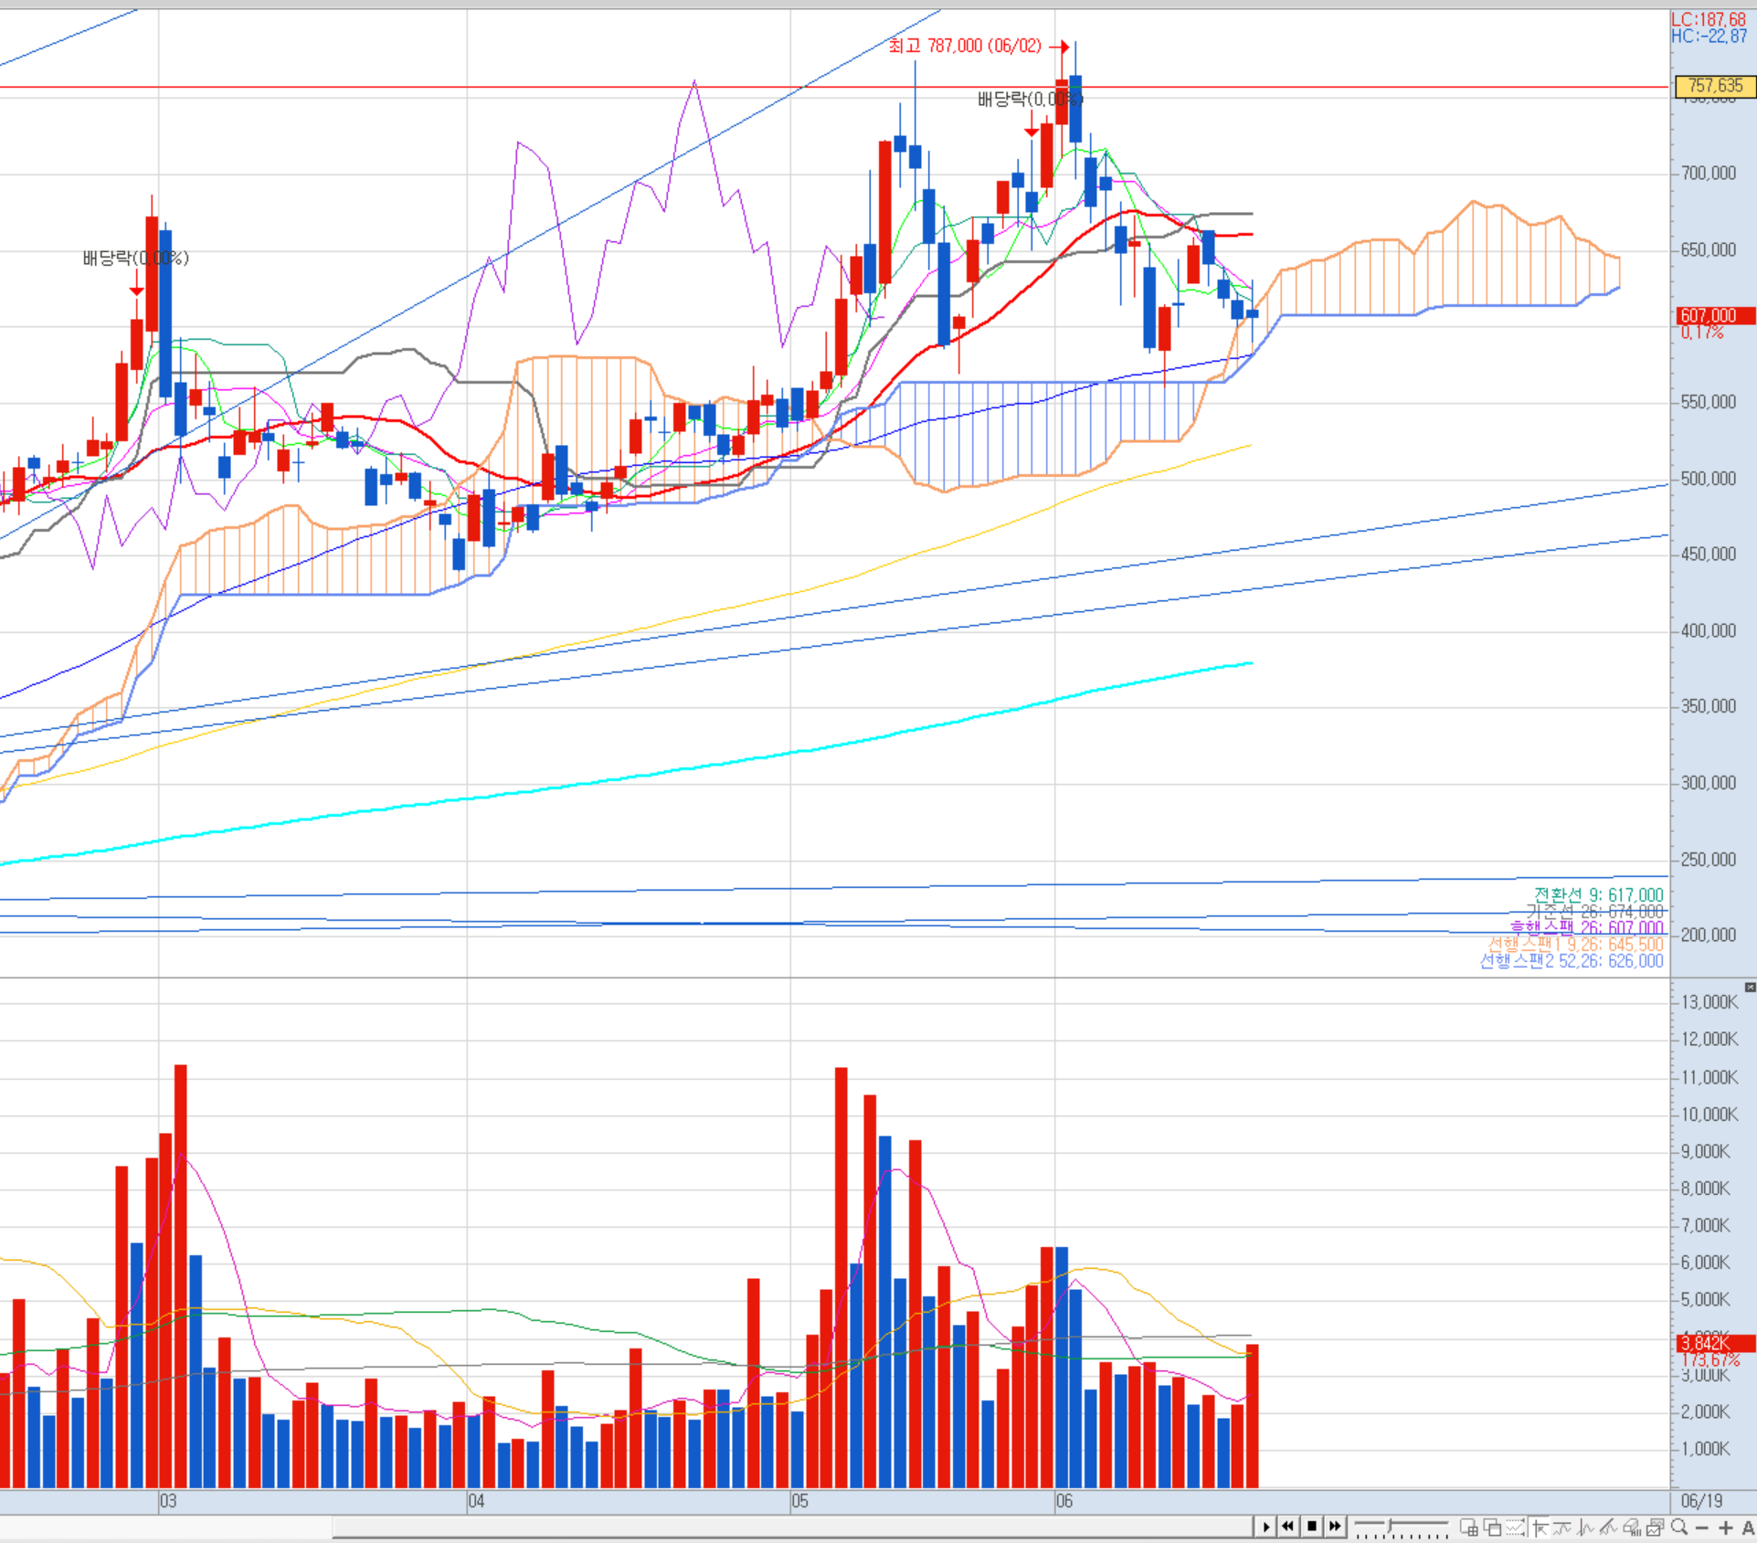
Task: Stop the chart replay
Action: tap(1312, 1527)
